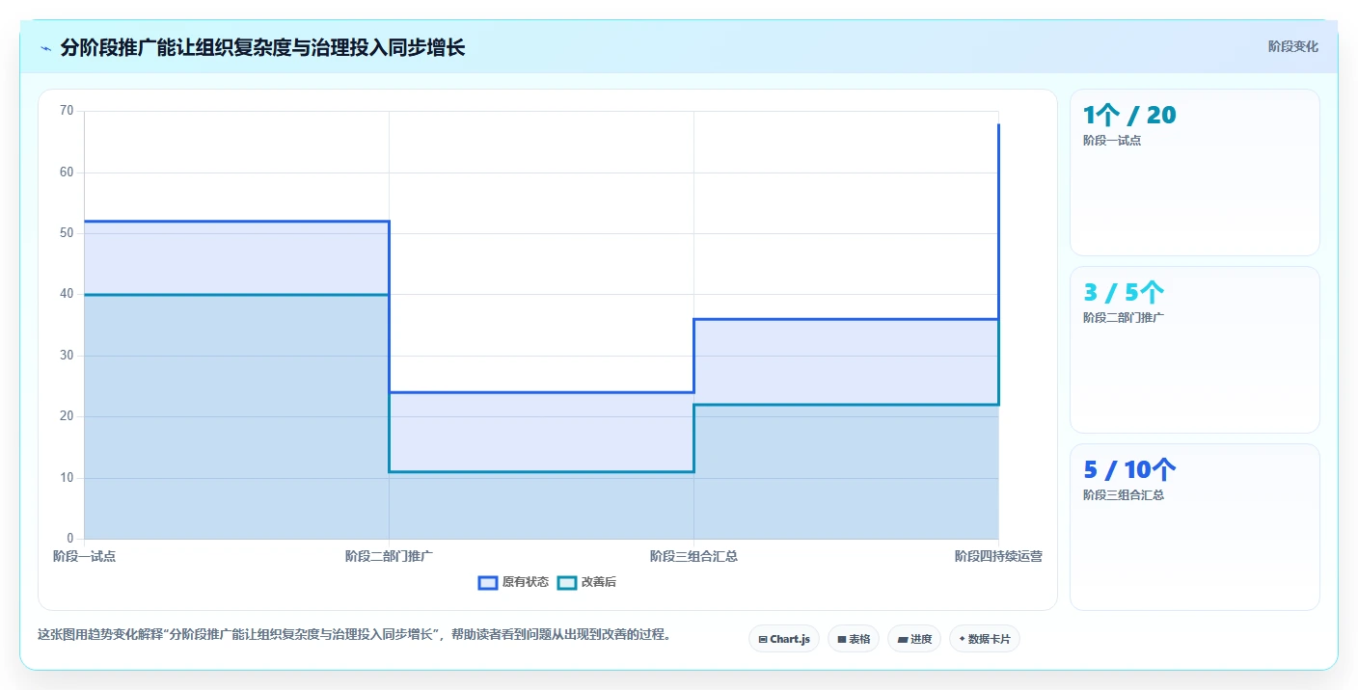Click the 阶段变化 label in header
The width and height of the screenshot is (1358, 690).
1293,46
